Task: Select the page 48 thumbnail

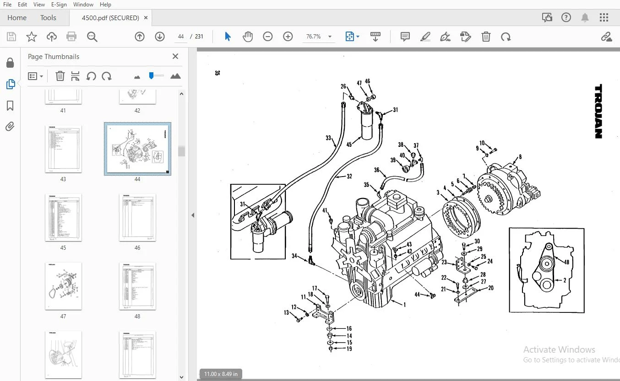Action: (137, 286)
